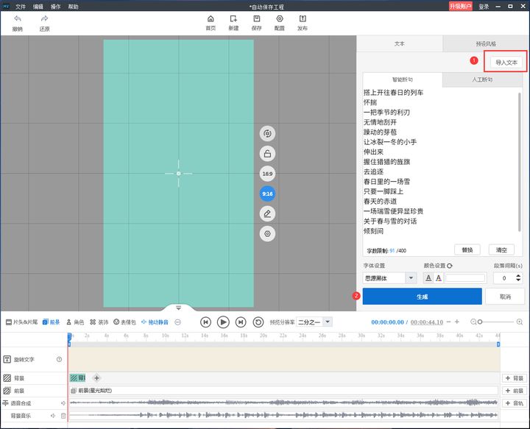Image resolution: width=530 pixels, height=429 pixels.
Task: Select the 表情包 toolbar option
Action: (x=124, y=322)
